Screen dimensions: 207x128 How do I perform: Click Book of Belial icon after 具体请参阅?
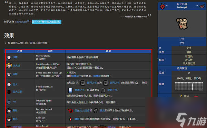103,90
